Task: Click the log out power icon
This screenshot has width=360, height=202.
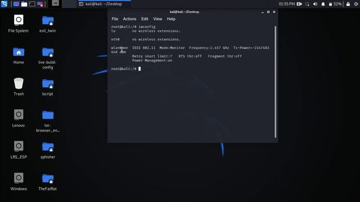Action: click(x=356, y=4)
